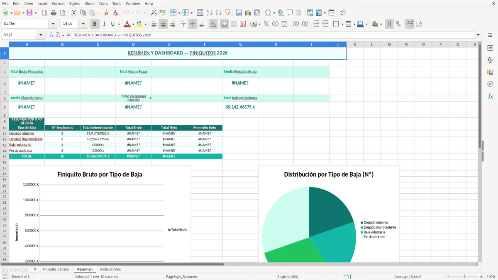Open font color dropdown arrow
The width and height of the screenshot is (498, 280).
click(x=133, y=24)
